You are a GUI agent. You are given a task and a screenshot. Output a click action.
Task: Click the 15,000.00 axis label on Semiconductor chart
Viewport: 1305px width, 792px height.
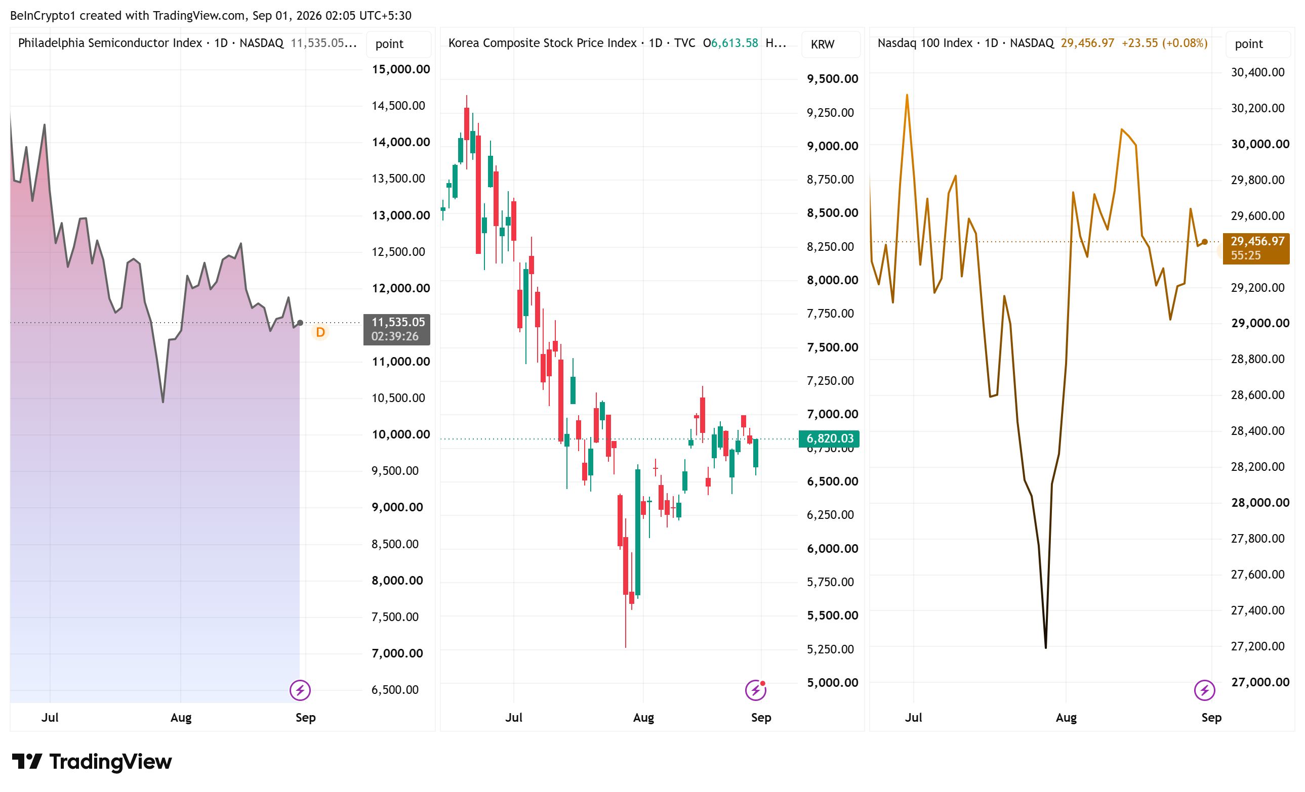pos(401,69)
